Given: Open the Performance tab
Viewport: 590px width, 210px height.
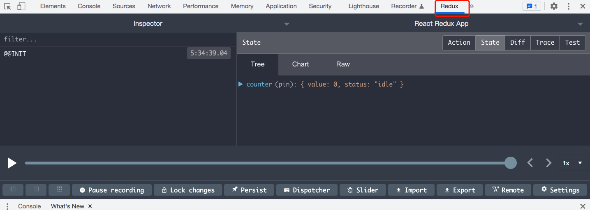Looking at the screenshot, I should coord(201,6).
